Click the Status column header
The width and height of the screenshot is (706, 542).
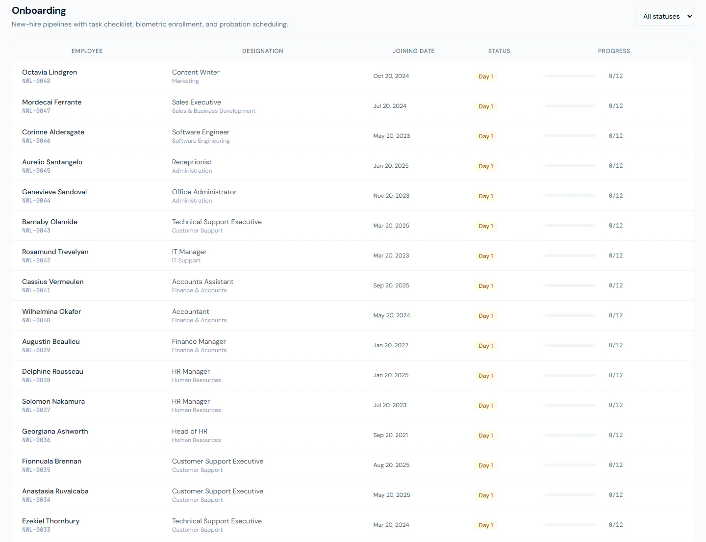pyautogui.click(x=499, y=51)
